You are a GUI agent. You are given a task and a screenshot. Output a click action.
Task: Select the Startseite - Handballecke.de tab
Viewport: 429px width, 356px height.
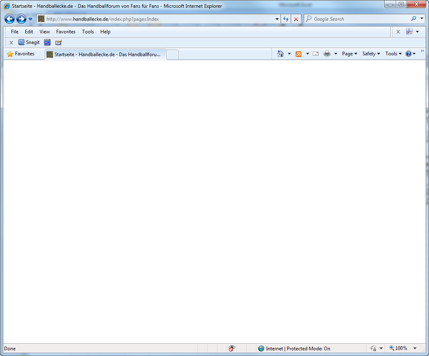[106, 55]
